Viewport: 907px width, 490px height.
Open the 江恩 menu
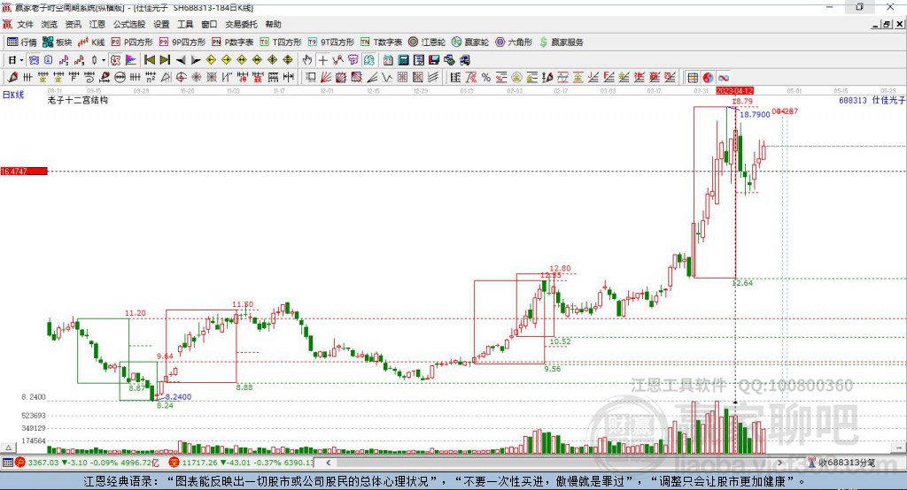(97, 24)
